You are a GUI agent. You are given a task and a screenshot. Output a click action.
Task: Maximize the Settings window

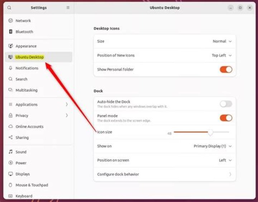[240, 8]
